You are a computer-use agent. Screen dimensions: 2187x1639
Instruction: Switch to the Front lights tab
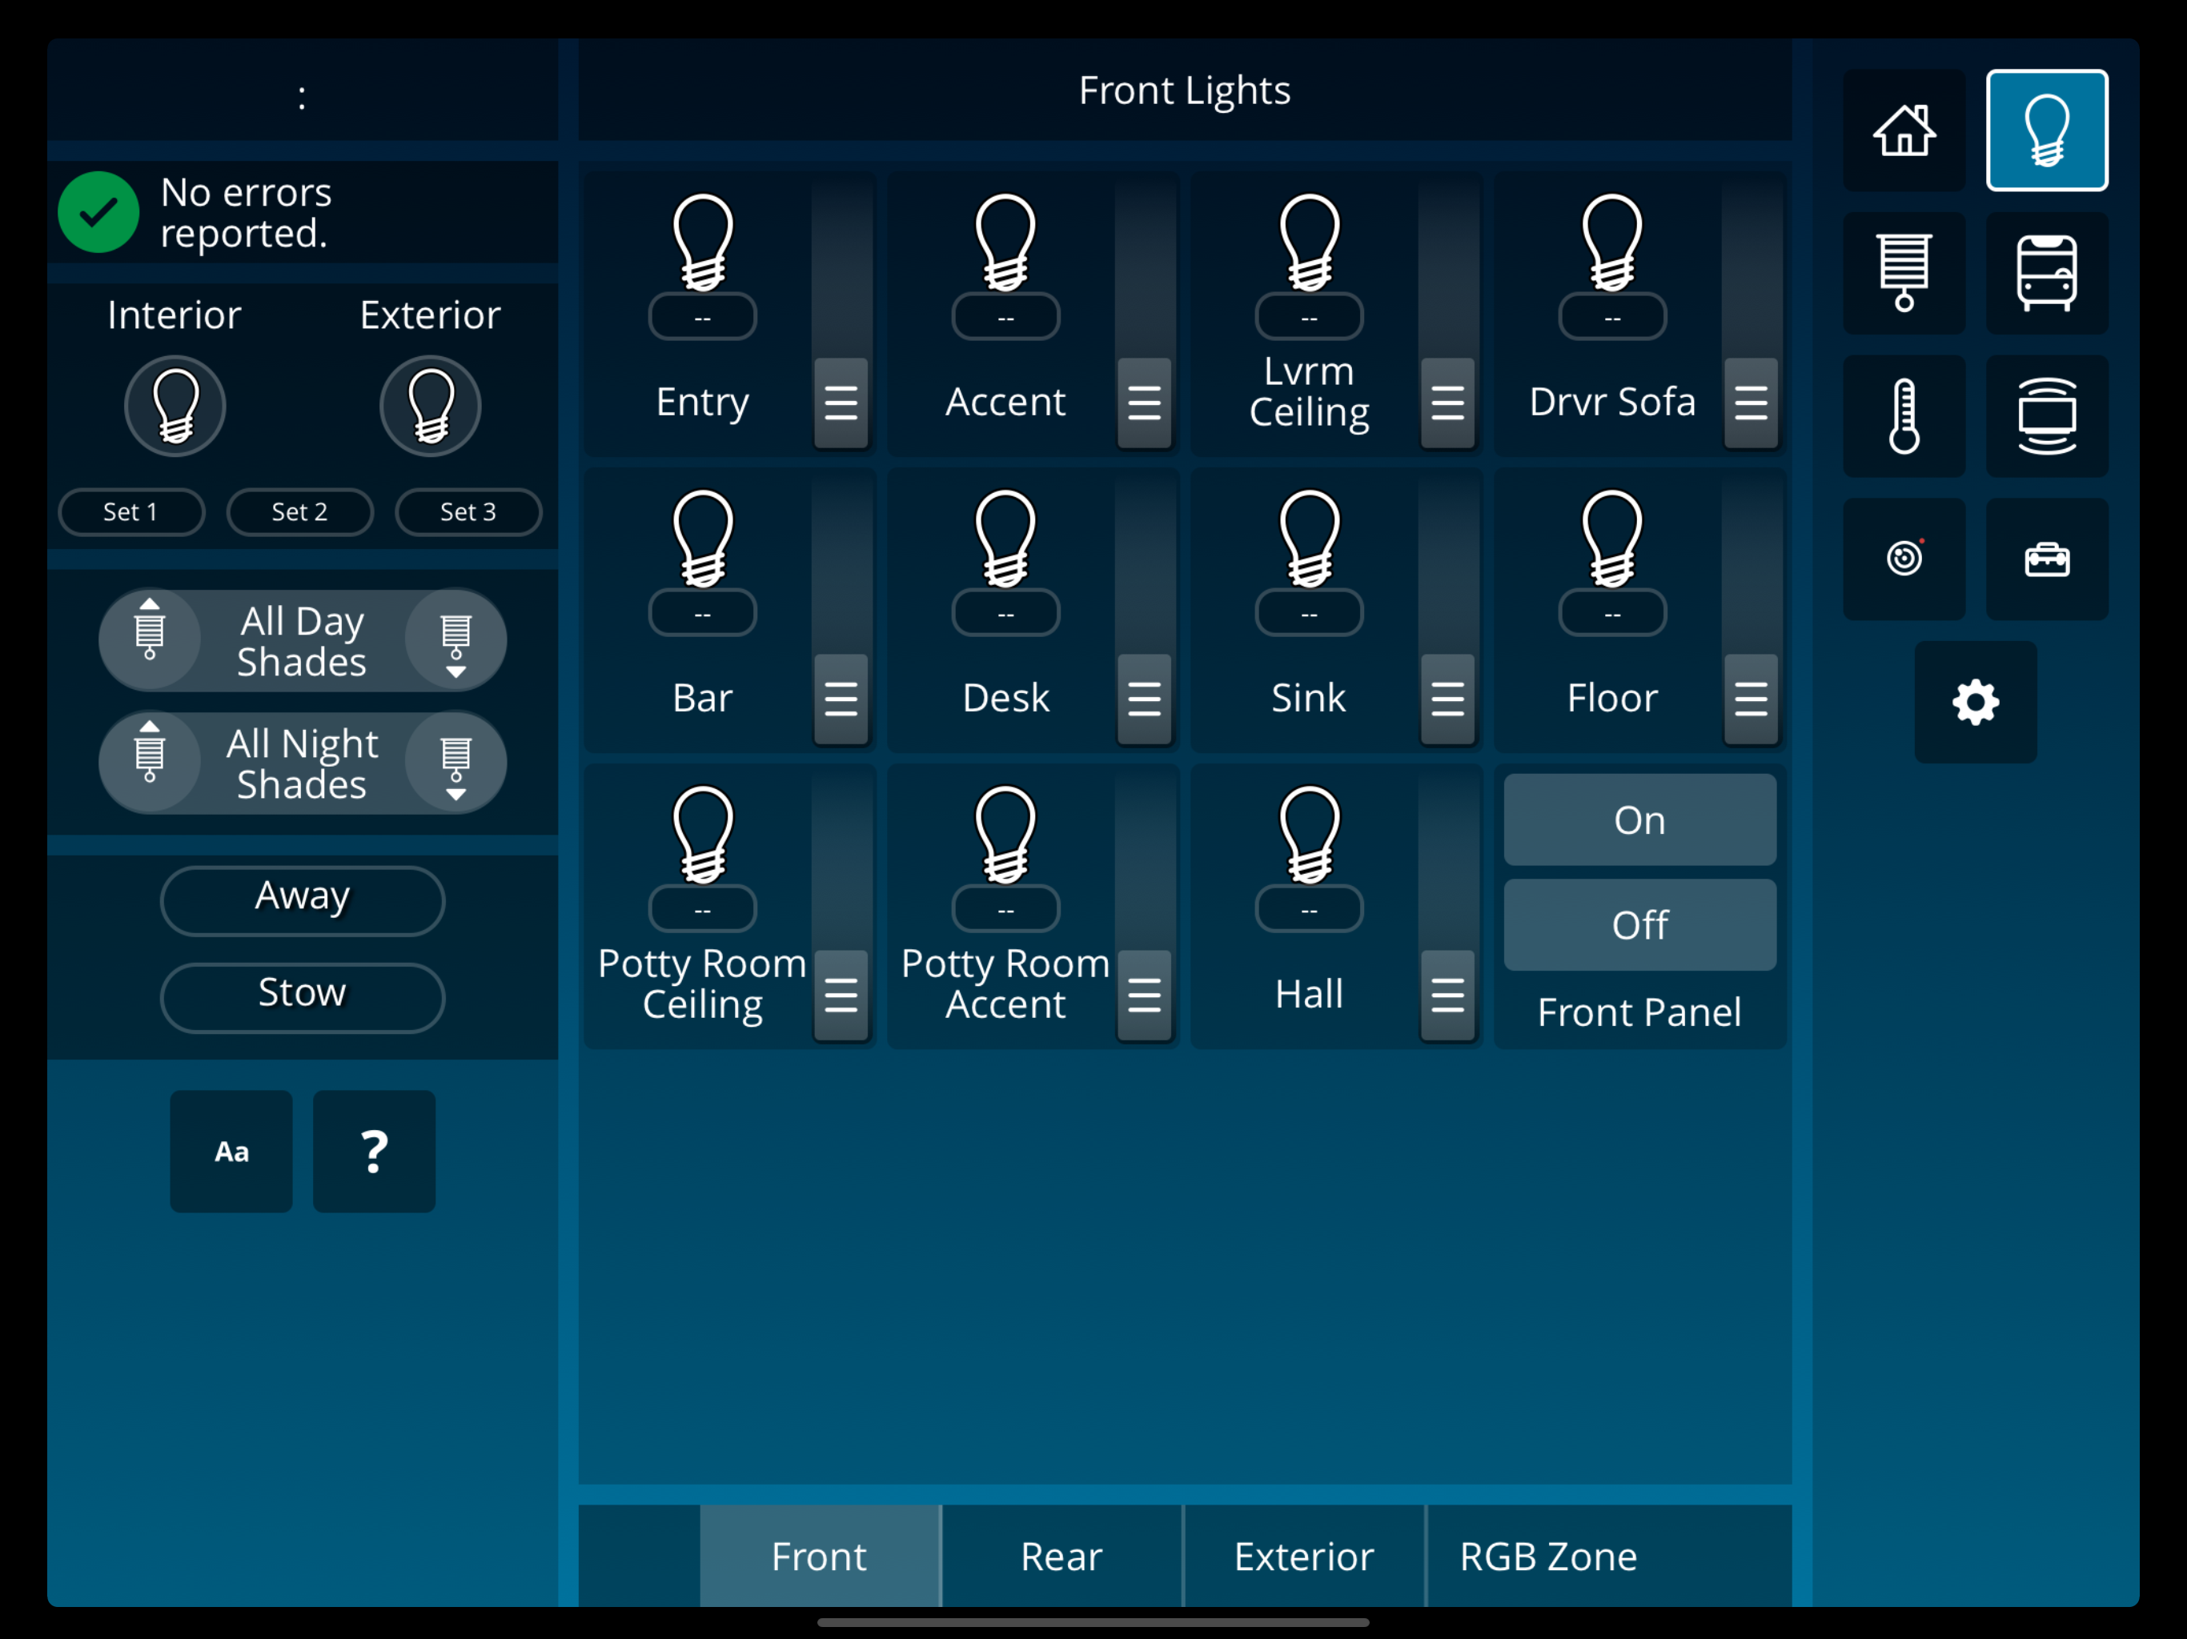[820, 1556]
